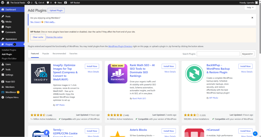Open the comments bubble in admin bar
Image resolution: width=261 pixels, height=137 pixels.
49,3
